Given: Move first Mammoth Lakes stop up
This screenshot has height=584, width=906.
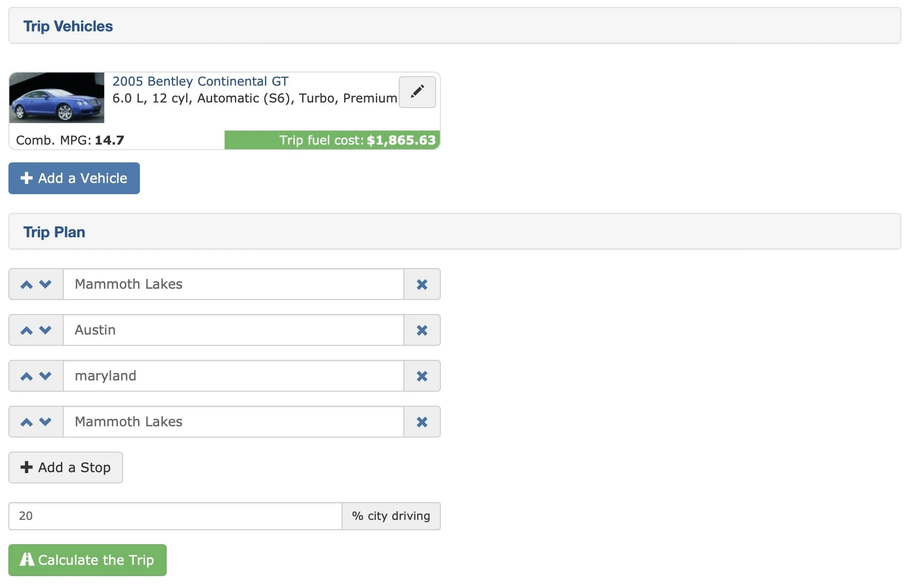Looking at the screenshot, I should click(27, 284).
